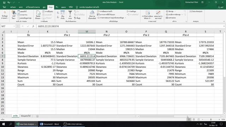The height and width of the screenshot is (127, 226).
Task: Show hidden system tray icons chevron
Action: pyautogui.click(x=197, y=124)
